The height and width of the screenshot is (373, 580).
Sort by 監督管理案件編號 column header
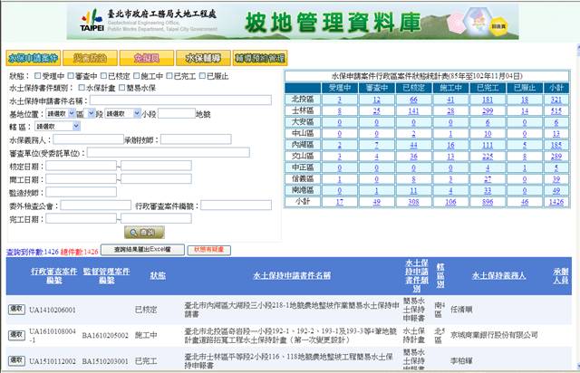click(x=107, y=276)
